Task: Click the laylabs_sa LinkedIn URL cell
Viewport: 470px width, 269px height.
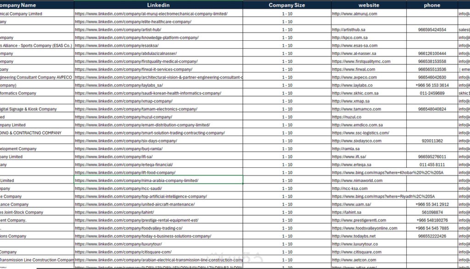Action: (x=158, y=85)
